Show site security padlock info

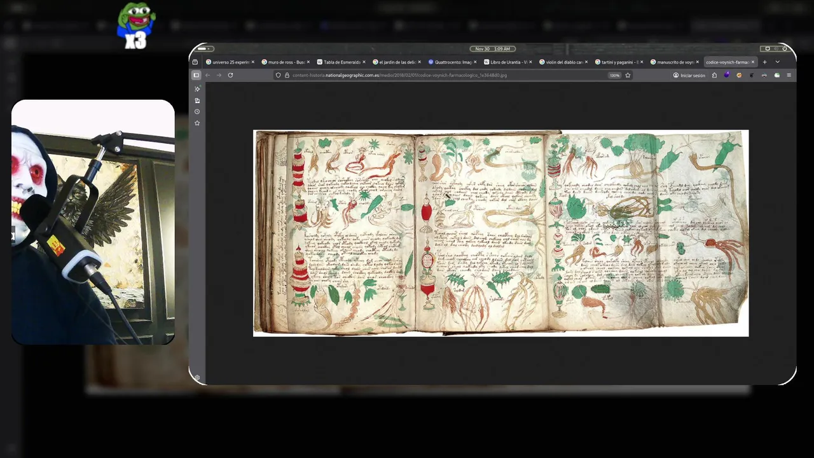click(x=287, y=75)
